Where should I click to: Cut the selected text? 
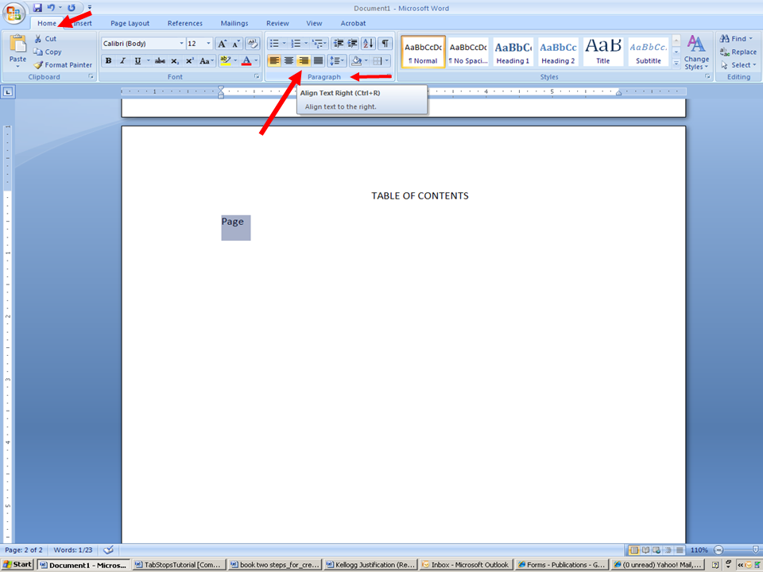(x=45, y=38)
